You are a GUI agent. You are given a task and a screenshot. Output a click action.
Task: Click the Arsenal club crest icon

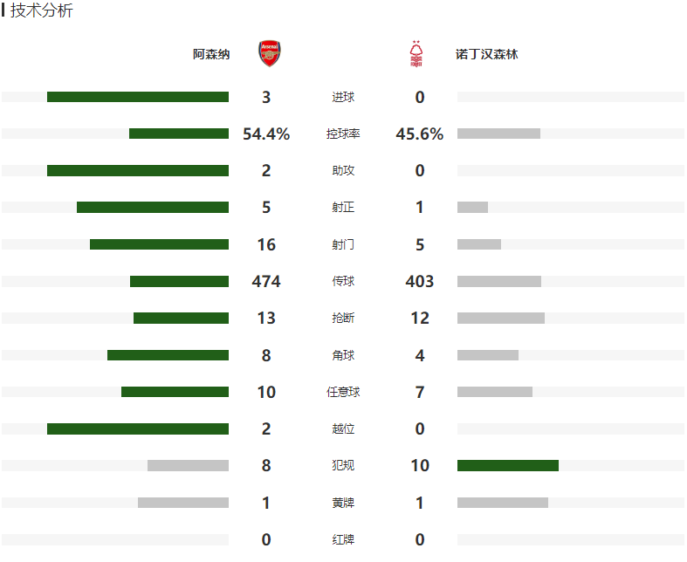270,53
